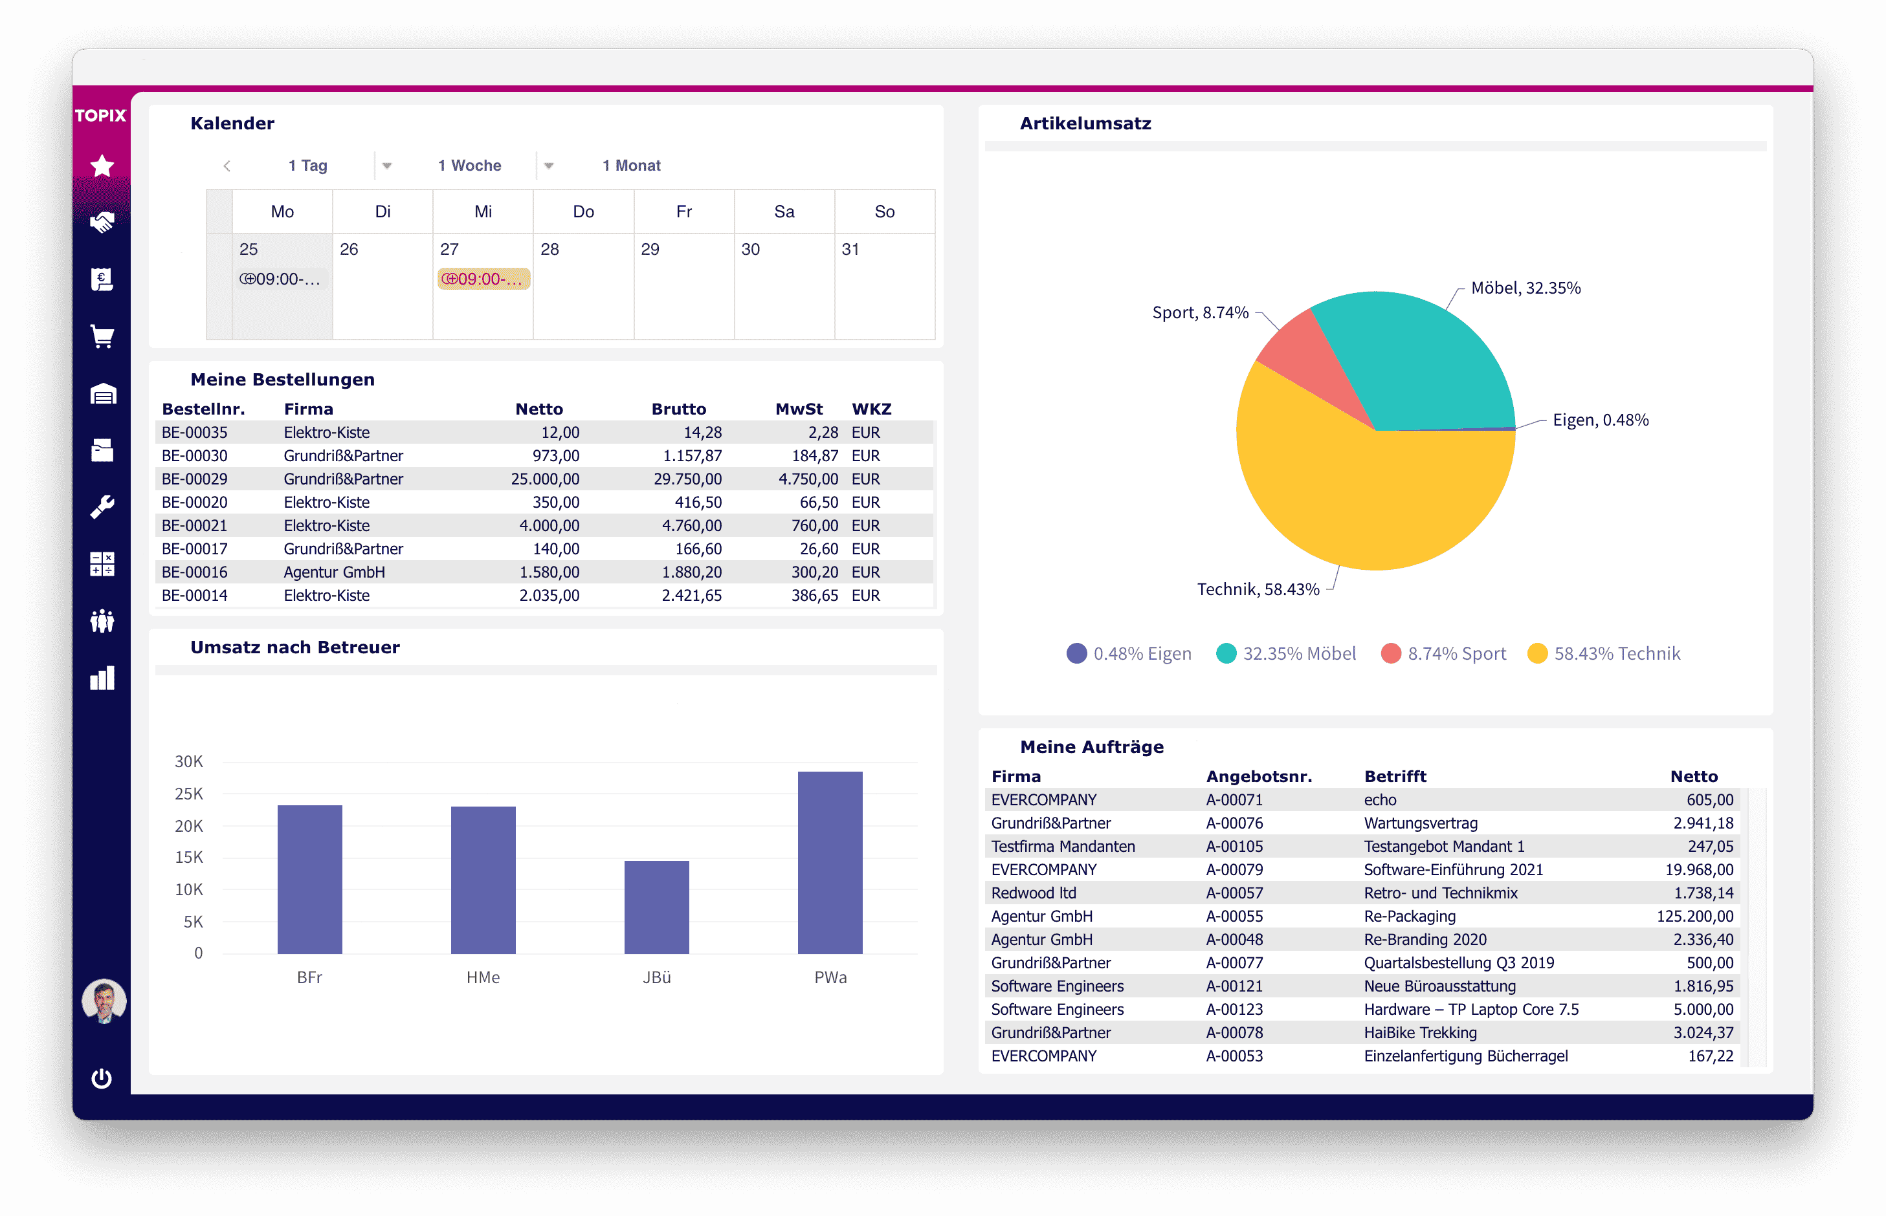
Task: Click the people group icon
Action: click(102, 622)
